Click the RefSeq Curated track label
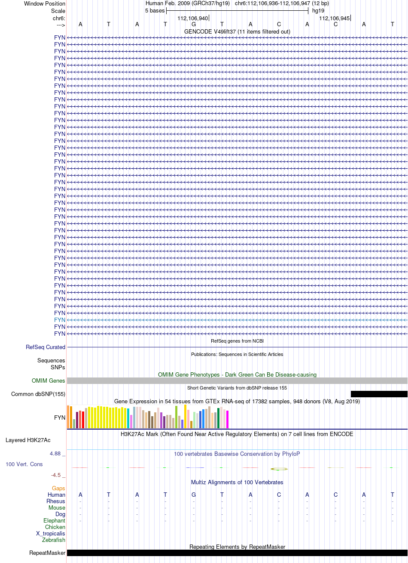Image resolution: width=408 pixels, height=563 pixels. (46, 347)
